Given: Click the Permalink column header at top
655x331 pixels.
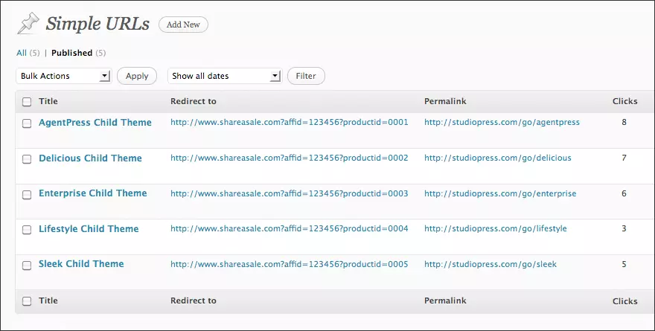Looking at the screenshot, I should click(x=445, y=101).
